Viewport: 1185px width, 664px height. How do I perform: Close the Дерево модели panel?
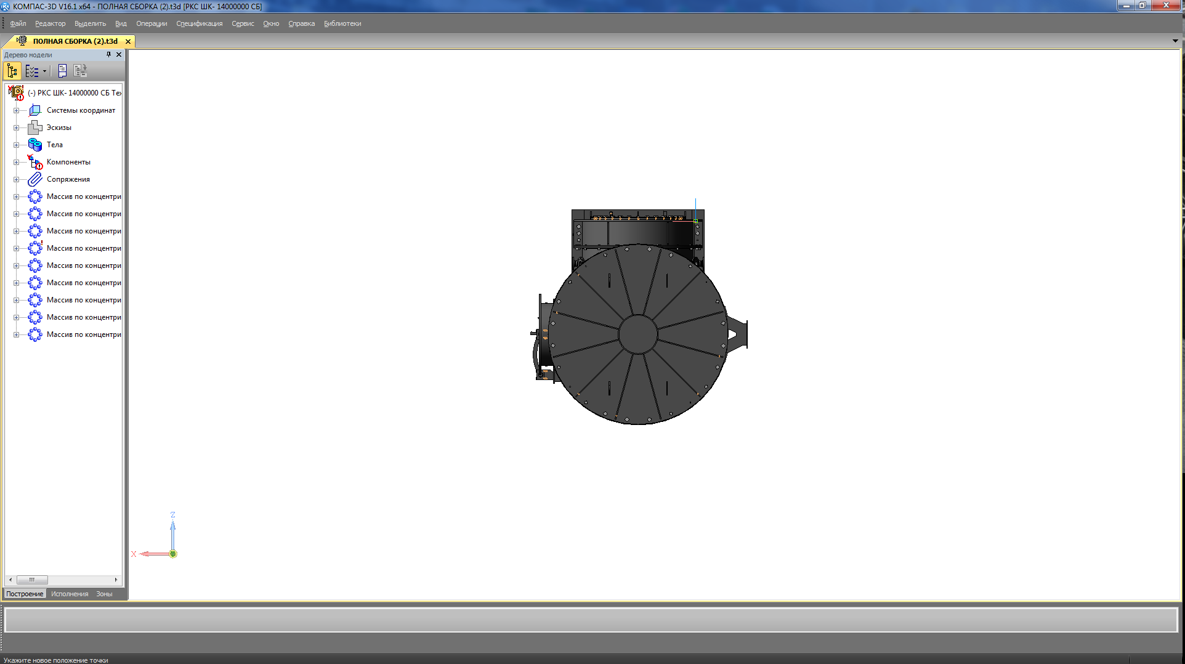pyautogui.click(x=119, y=55)
